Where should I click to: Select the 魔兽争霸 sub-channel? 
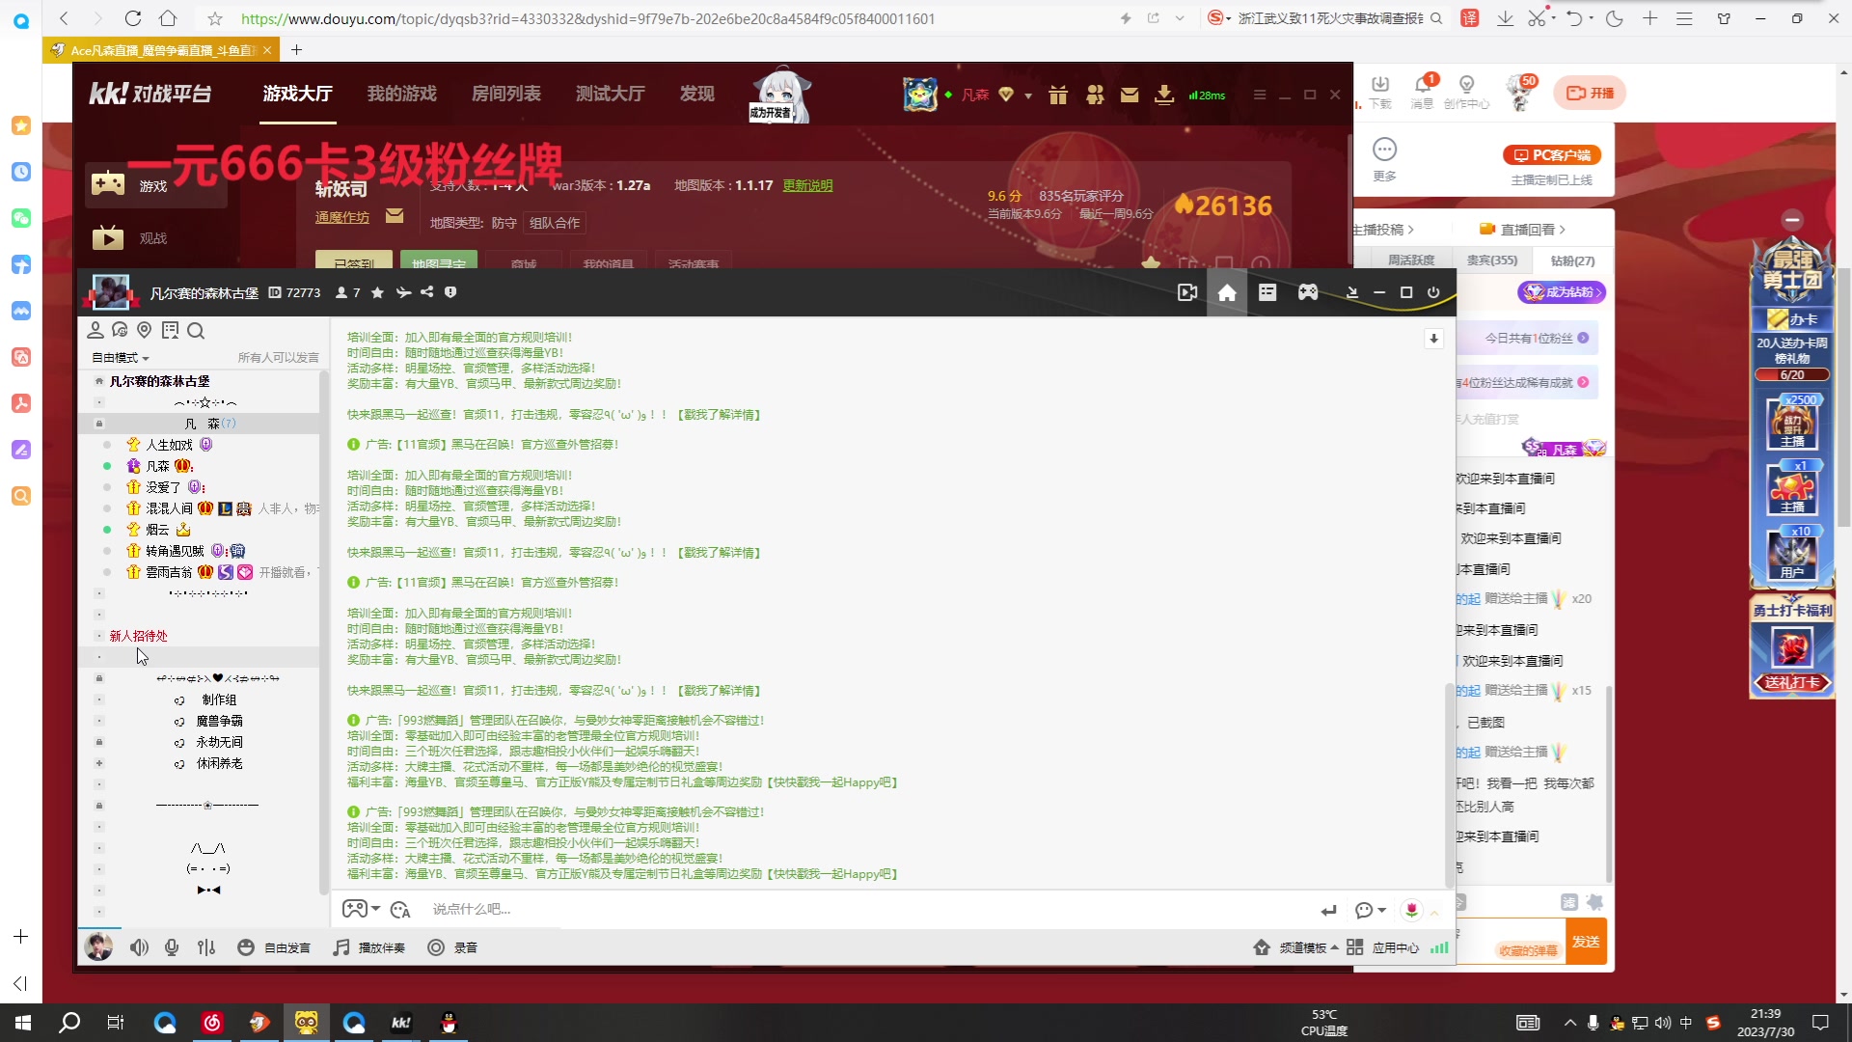(x=220, y=721)
